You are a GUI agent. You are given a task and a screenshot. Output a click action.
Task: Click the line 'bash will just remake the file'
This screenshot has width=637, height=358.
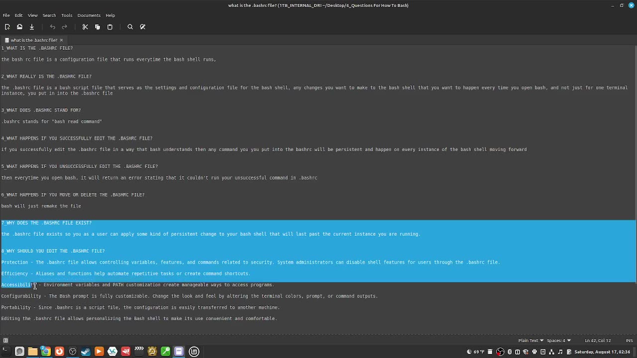tap(41, 206)
